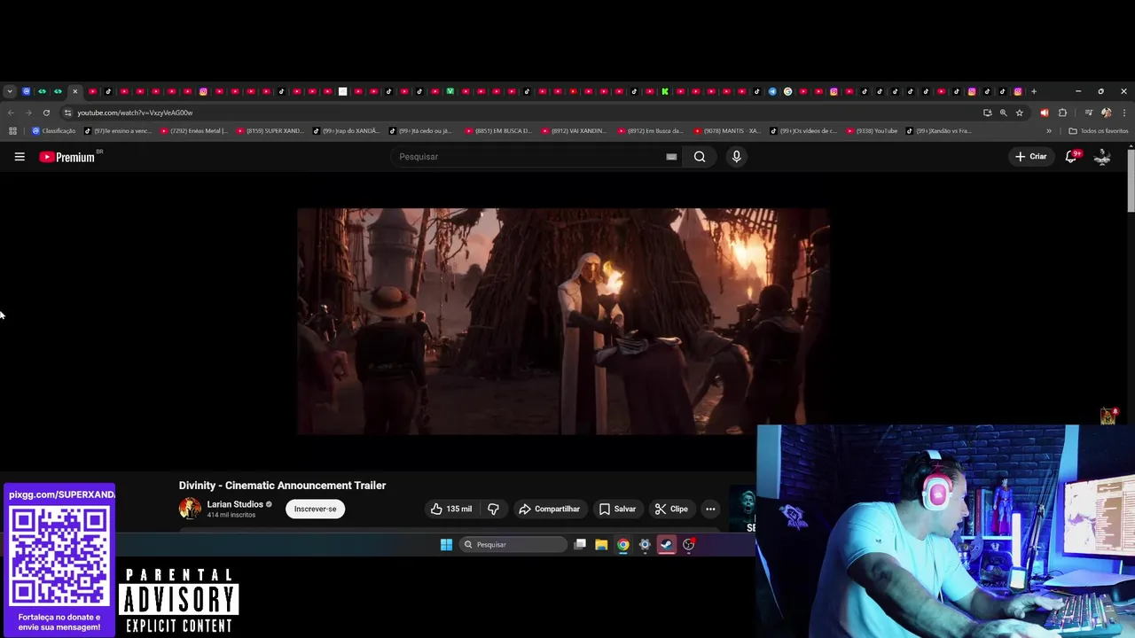This screenshot has height=638, width=1135.
Task: Start voice search with the microphone icon
Action: (x=736, y=157)
